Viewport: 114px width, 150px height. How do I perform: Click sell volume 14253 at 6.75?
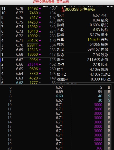tap(33, 22)
